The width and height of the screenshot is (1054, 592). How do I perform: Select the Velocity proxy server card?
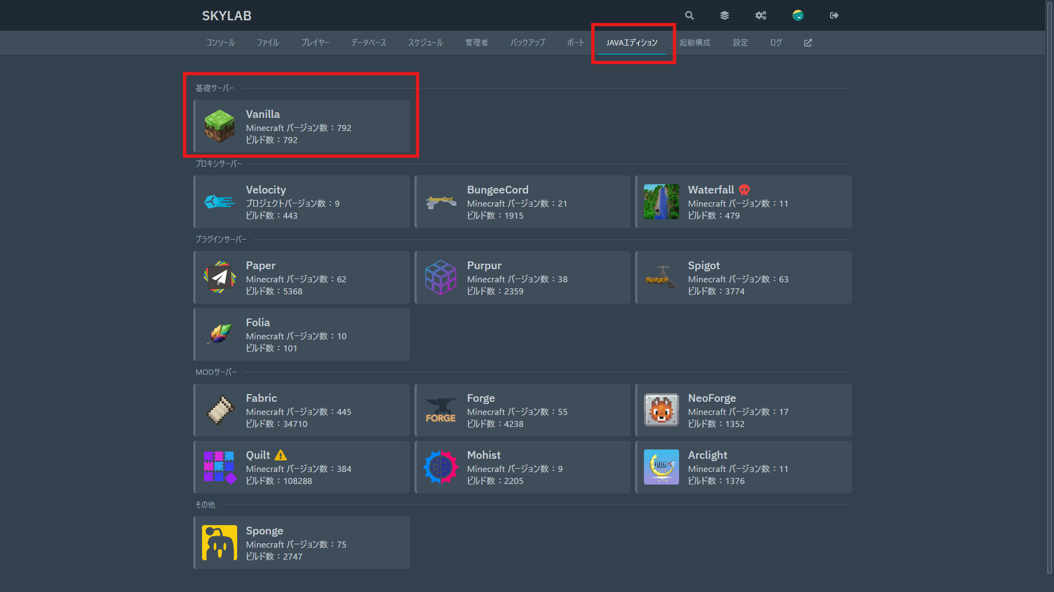tap(302, 202)
